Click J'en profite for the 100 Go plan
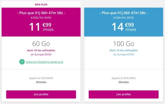The image size is (165, 104). (x=123, y=94)
